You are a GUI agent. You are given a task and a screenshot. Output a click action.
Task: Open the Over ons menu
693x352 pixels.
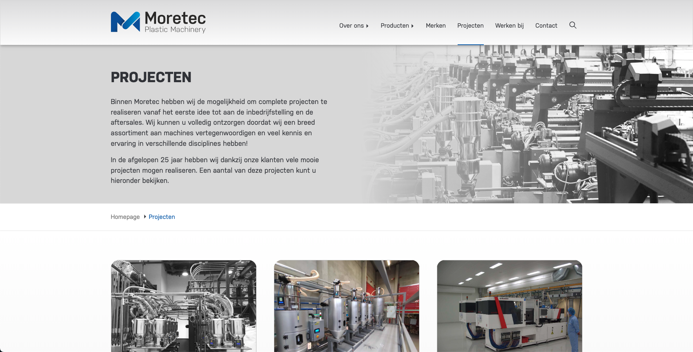(x=351, y=25)
